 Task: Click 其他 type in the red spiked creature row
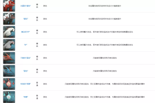(45, 58)
